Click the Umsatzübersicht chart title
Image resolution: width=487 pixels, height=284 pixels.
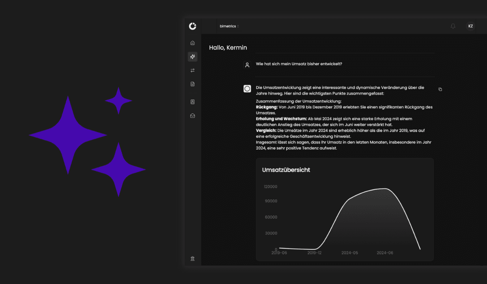286,170
